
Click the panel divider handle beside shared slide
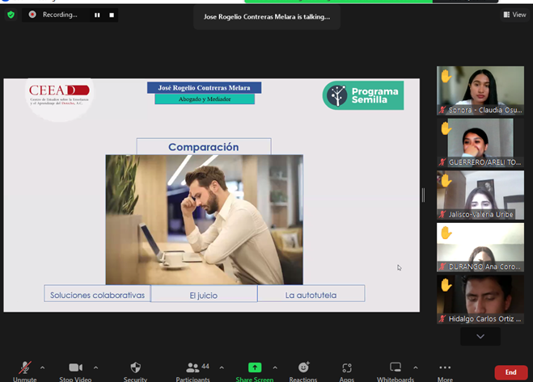(x=423, y=195)
